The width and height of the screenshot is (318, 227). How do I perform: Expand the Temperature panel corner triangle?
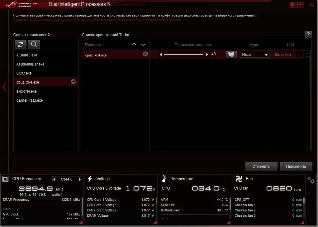tap(229, 222)
